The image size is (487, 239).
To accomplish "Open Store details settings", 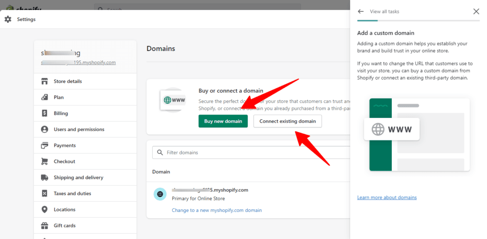I will pos(85,81).
